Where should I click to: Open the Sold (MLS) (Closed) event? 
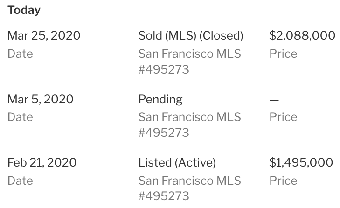(191, 35)
